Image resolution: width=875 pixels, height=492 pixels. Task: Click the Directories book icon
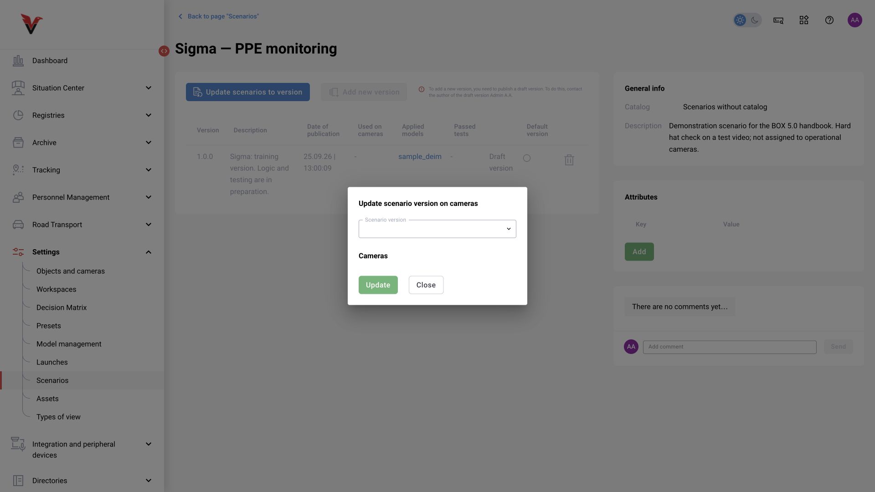pos(18,481)
